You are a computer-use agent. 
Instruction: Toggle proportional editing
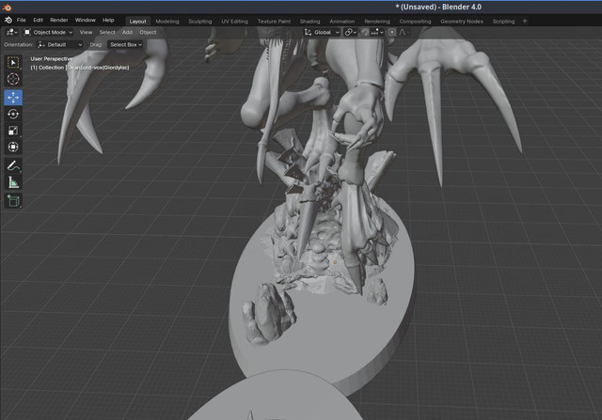point(391,32)
